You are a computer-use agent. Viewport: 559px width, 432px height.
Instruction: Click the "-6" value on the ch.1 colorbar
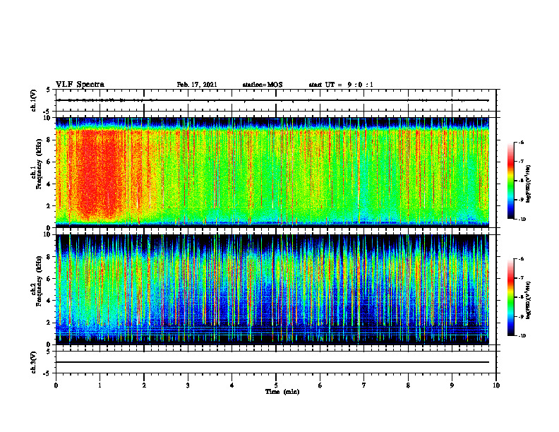click(x=521, y=142)
